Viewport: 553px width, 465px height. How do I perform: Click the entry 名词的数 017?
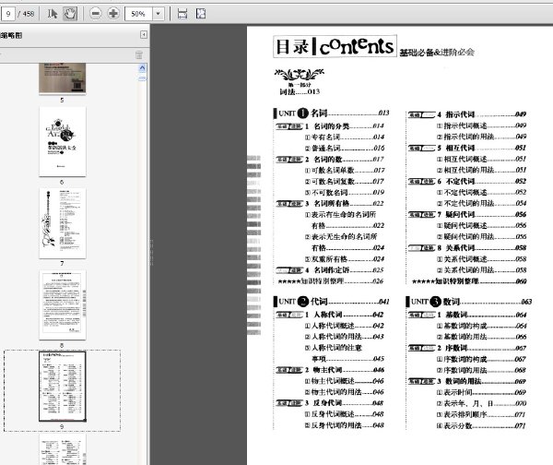point(330,160)
